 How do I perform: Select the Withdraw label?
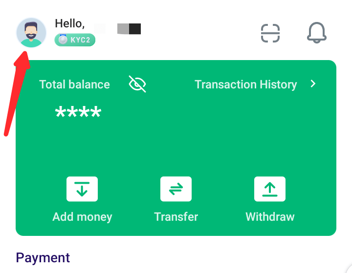point(270,217)
